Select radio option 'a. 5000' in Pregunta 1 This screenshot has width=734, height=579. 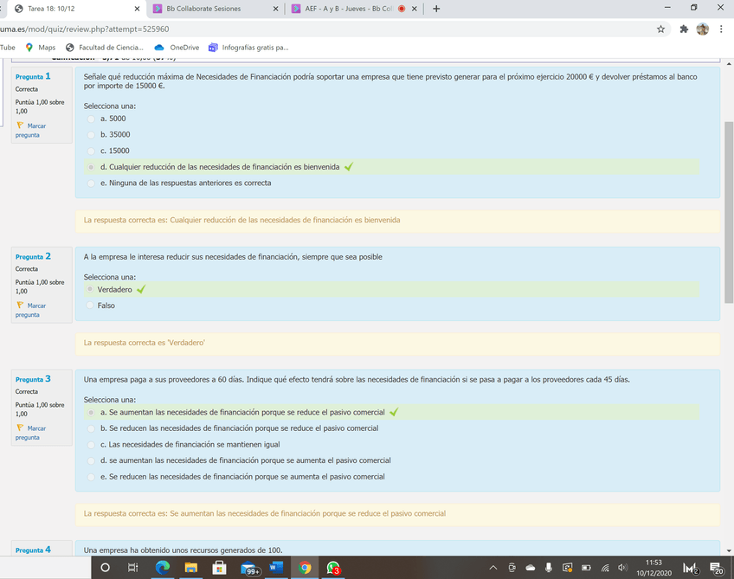(92, 119)
